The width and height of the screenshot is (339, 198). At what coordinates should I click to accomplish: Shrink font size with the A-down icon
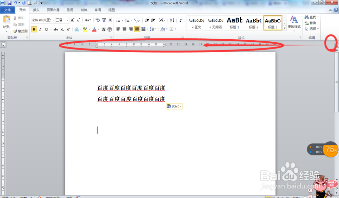78,20
